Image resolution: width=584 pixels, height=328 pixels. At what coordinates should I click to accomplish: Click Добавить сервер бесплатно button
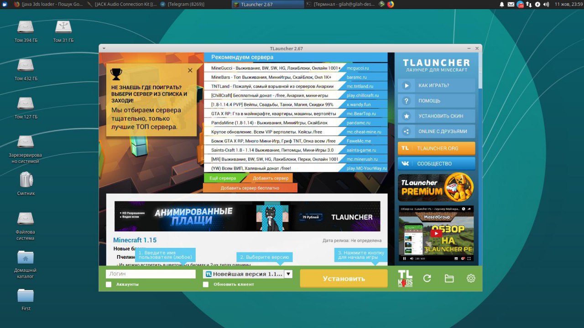click(250, 188)
